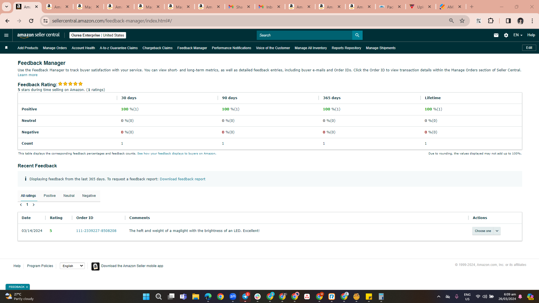Click the 30 days Count value
The height and width of the screenshot is (303, 539).
122,143
